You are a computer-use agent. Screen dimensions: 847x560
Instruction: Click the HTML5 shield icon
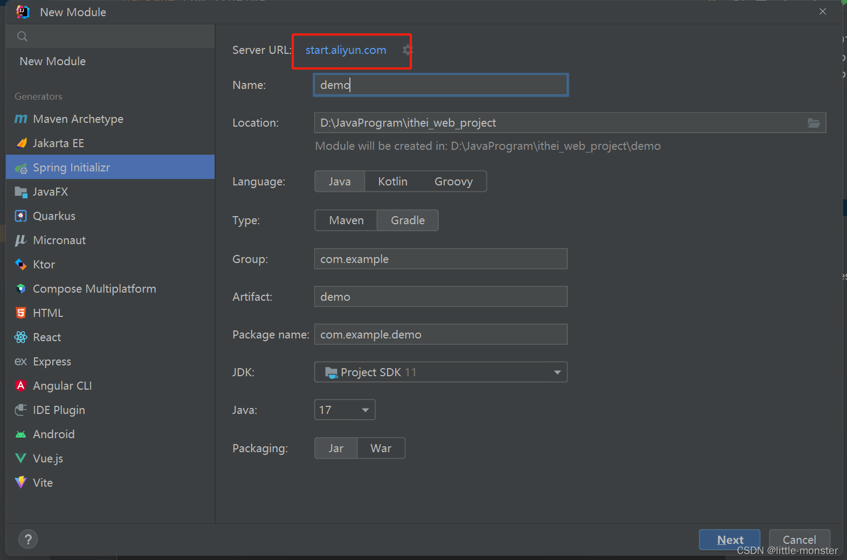tap(21, 313)
